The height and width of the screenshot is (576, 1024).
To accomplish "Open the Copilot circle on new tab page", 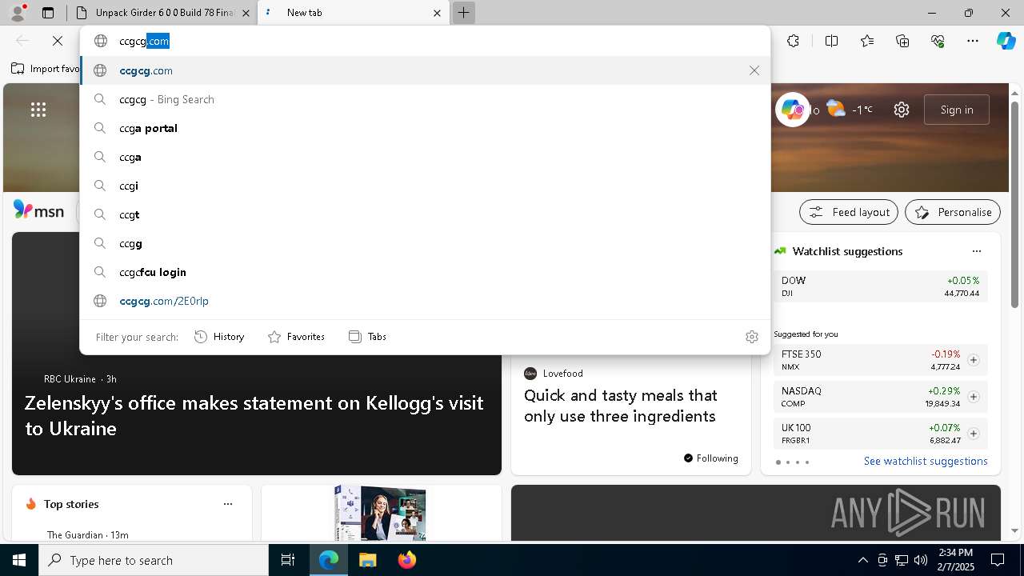I will [793, 110].
